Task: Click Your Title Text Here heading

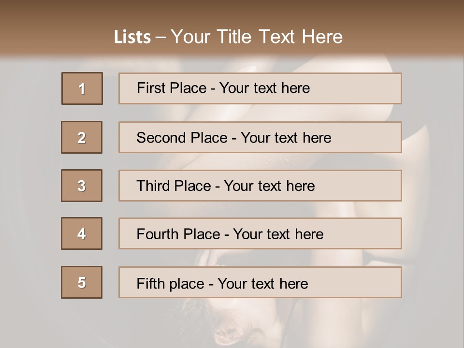Action: pos(257,37)
